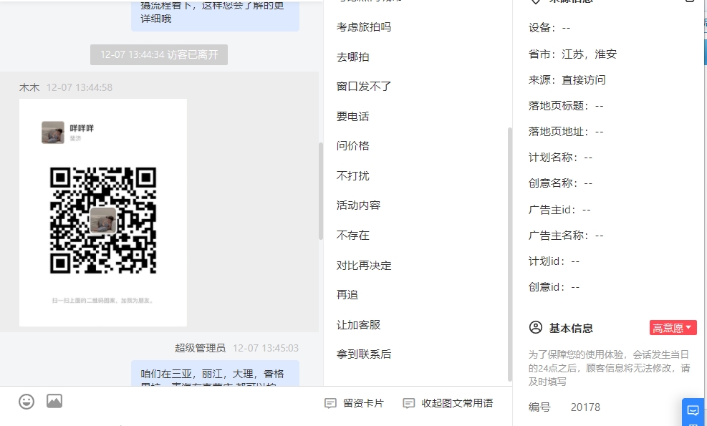Click the message timestamp 12-07 13:44:58
Image resolution: width=707 pixels, height=426 pixels.
pos(80,87)
